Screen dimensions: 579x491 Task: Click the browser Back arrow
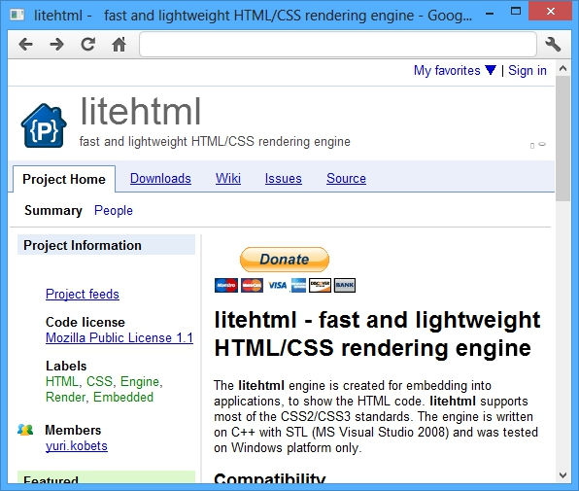click(x=26, y=45)
